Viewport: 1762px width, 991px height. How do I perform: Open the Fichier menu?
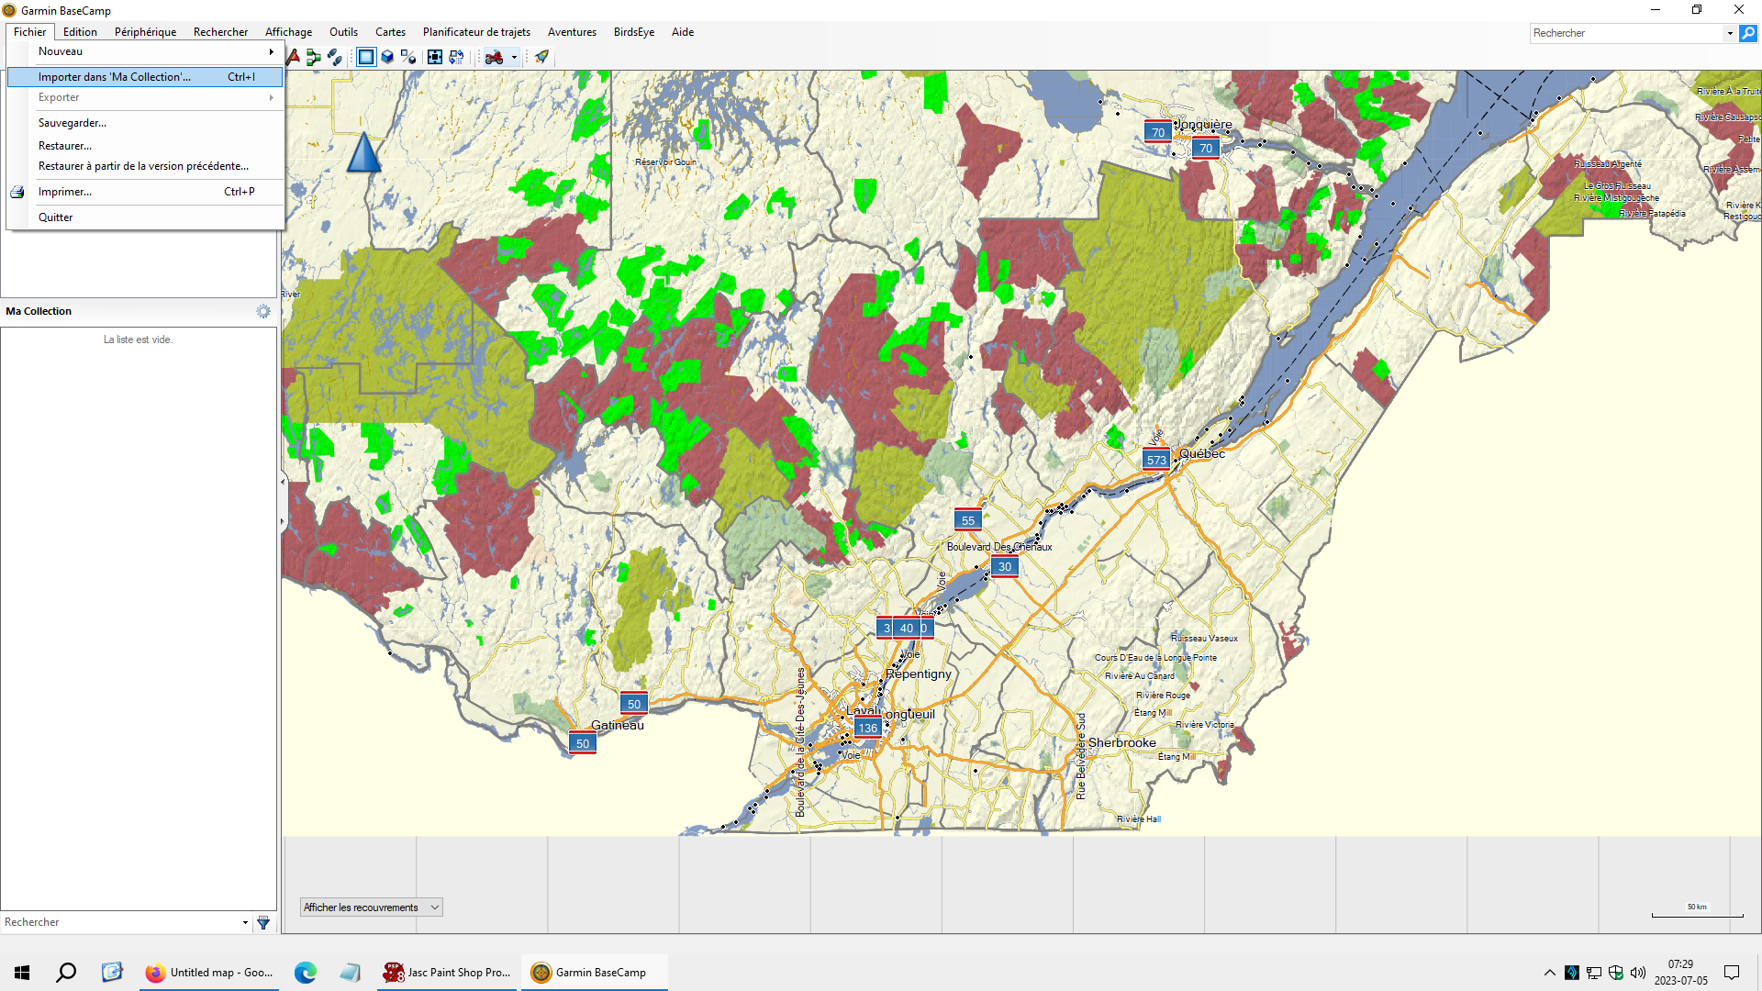(x=29, y=32)
